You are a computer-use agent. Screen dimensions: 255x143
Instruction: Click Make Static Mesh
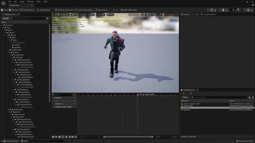(x=129, y=10)
